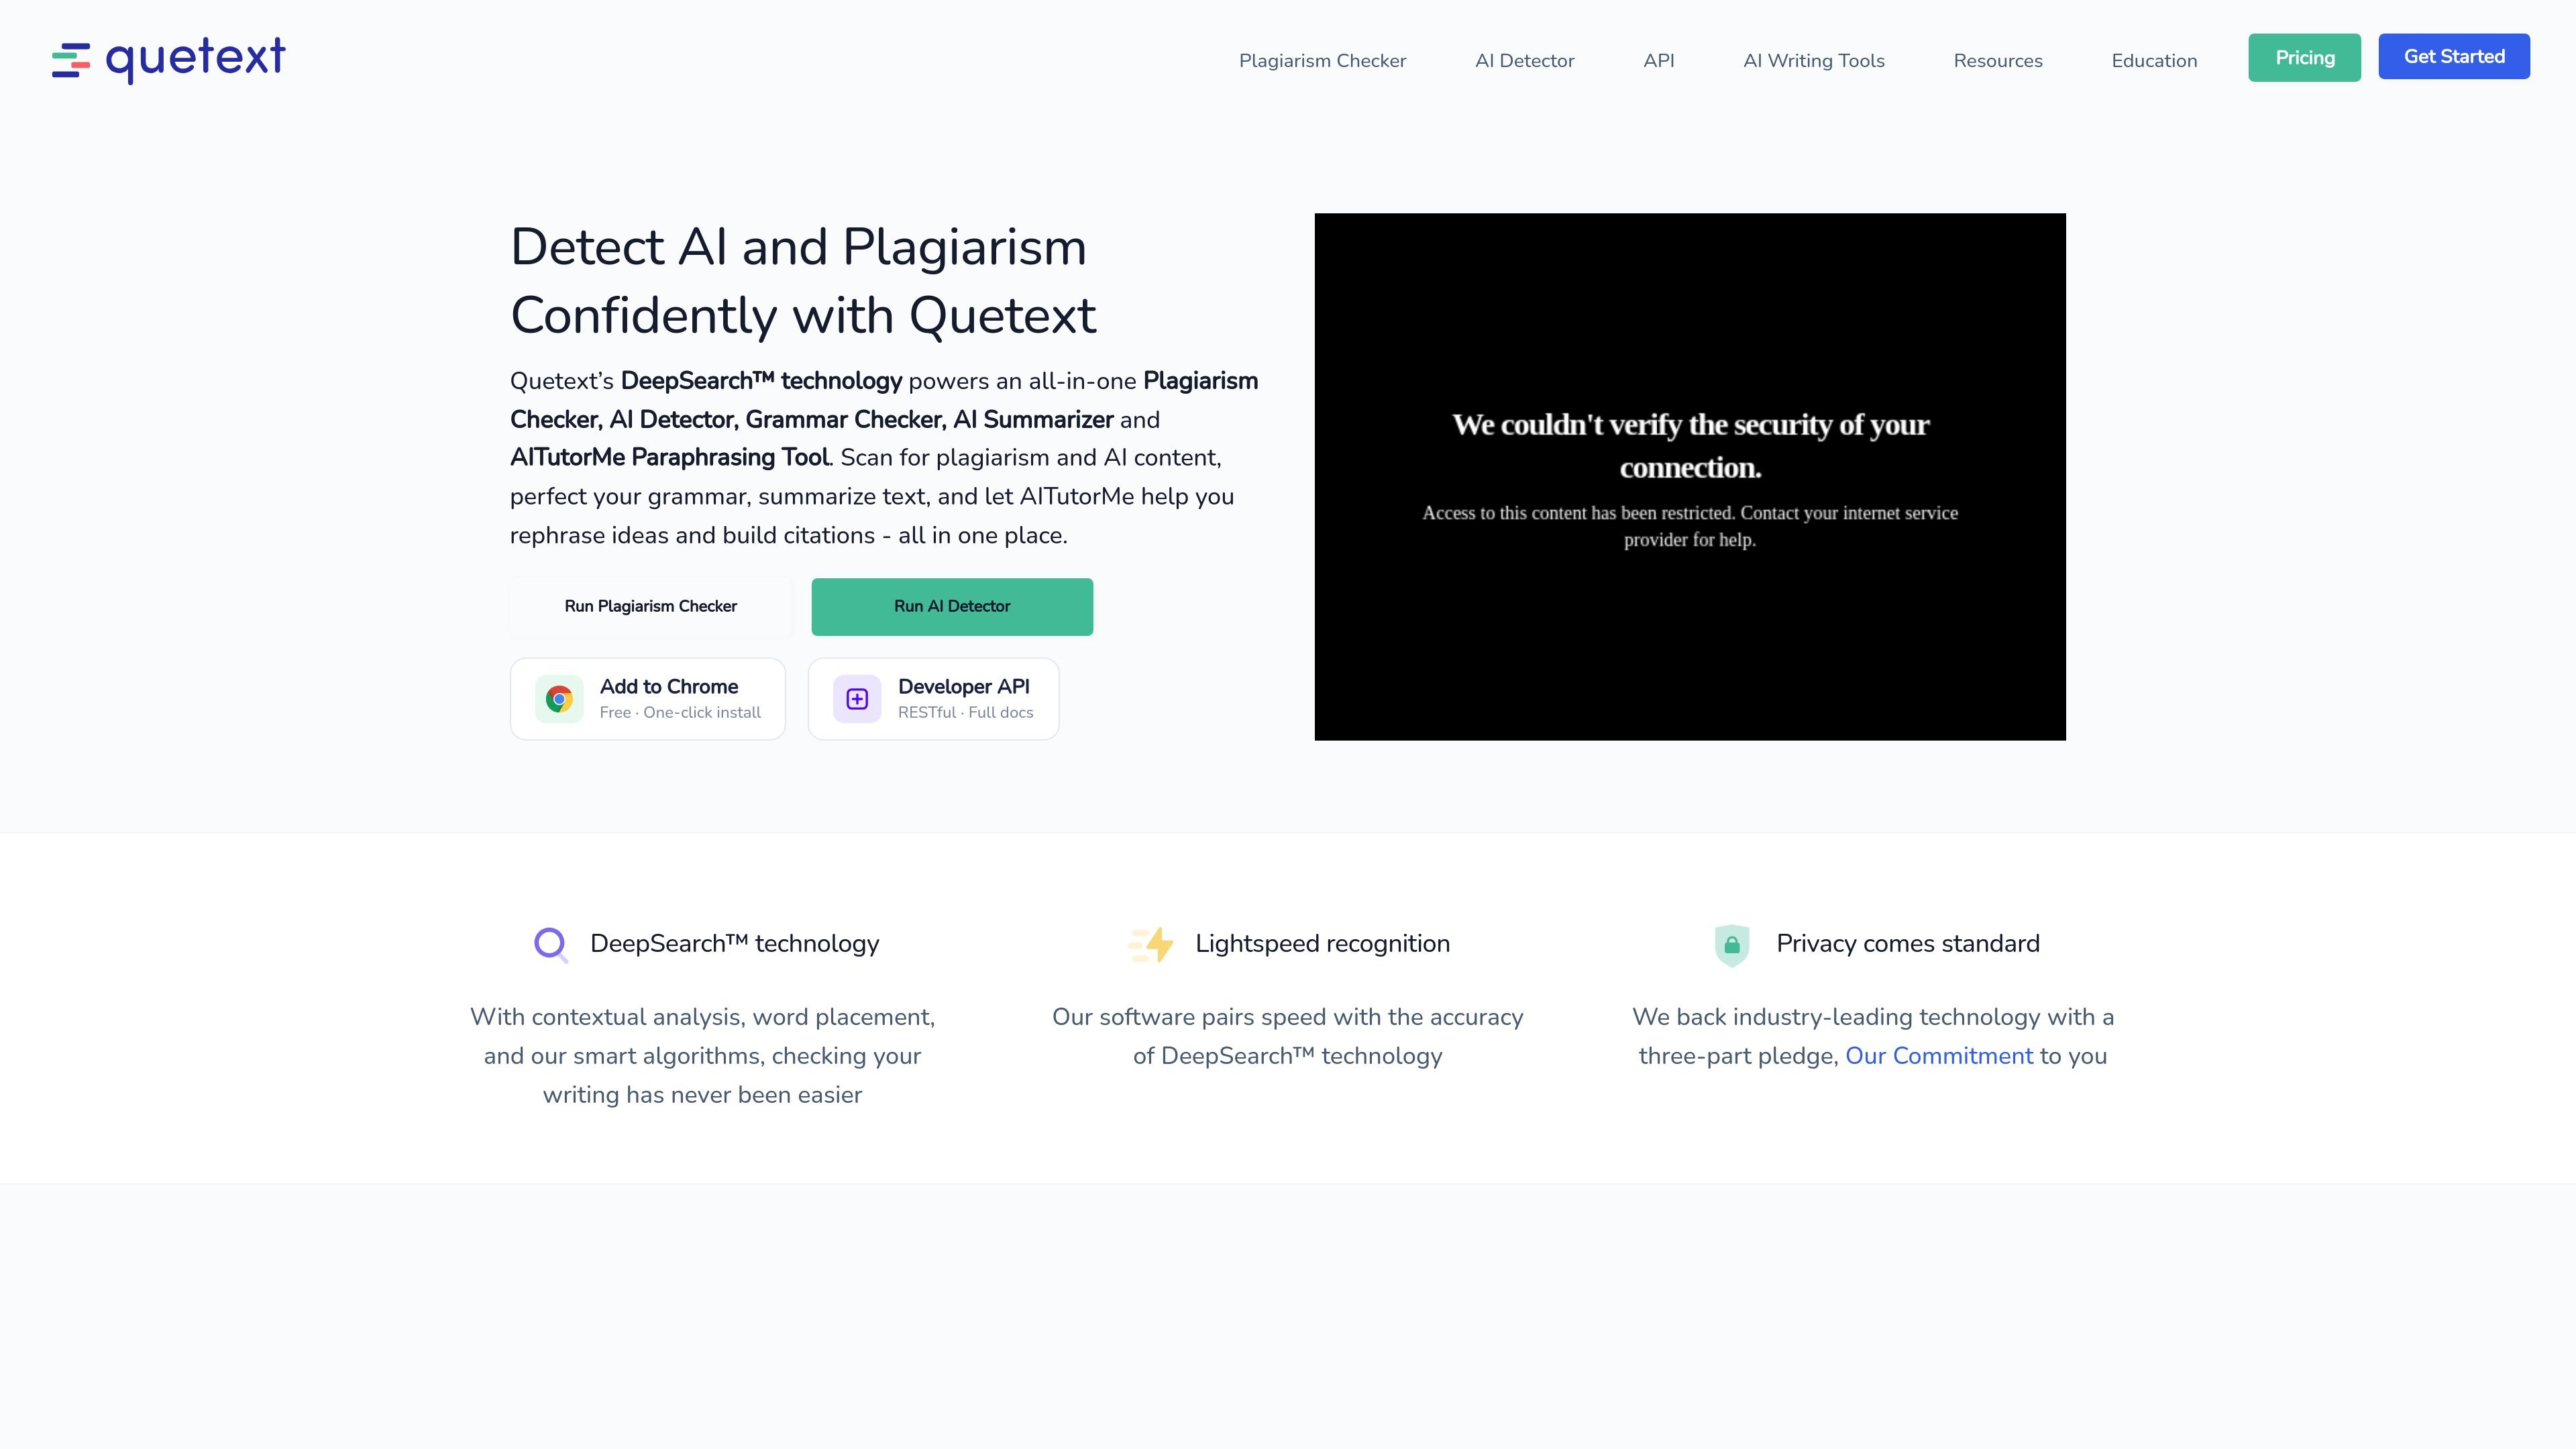Expand the AI Writing Tools menu
The height and width of the screenshot is (1449, 2576).
1813,61
